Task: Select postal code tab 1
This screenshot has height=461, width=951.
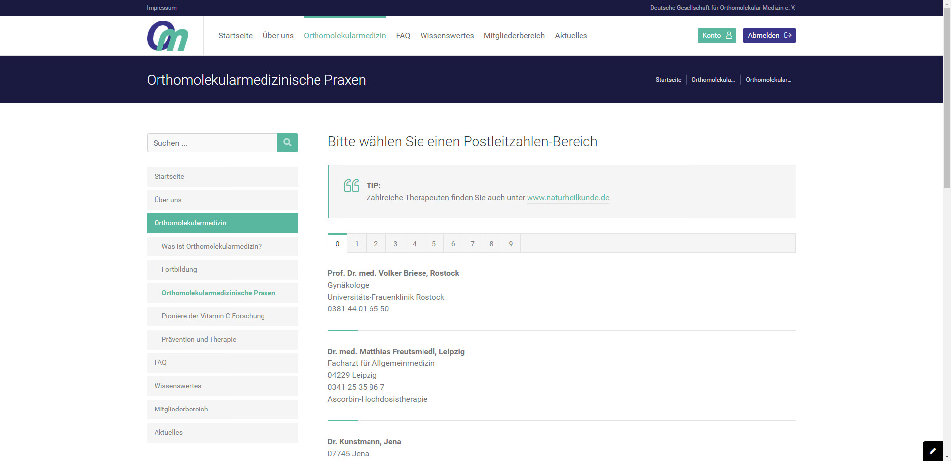Action: click(357, 243)
